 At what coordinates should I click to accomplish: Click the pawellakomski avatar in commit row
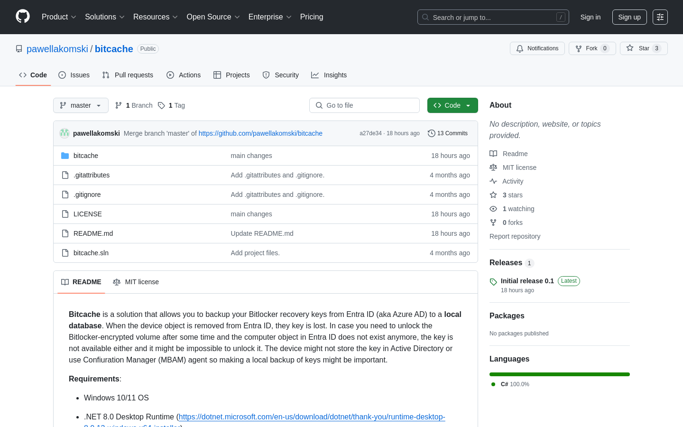(65, 133)
